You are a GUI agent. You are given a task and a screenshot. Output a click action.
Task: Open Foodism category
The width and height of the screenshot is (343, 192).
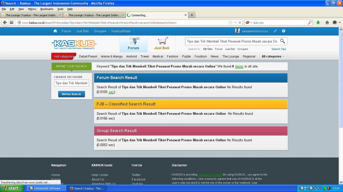tap(201, 56)
